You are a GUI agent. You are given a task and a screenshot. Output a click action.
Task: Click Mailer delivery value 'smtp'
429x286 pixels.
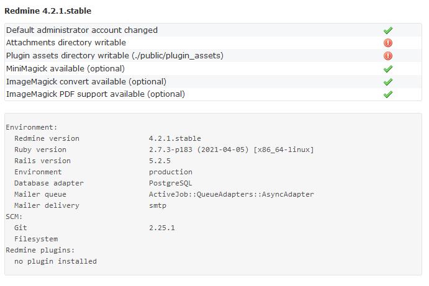(158, 205)
